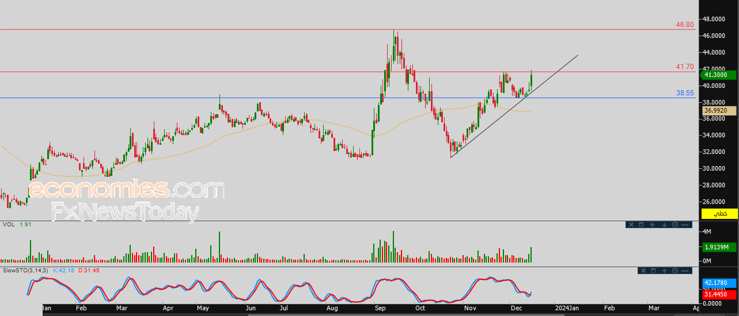Click the blue 42.1780 stochastic K tag
This screenshot has height=316, width=739.
pos(719,283)
